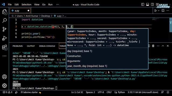The image size is (172, 96).
Task: Run the Python file with play button
Action: pyautogui.click(x=155, y=11)
